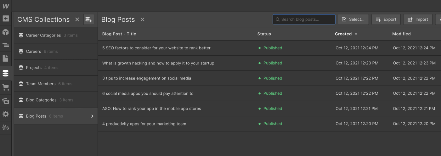
Task: Open the Assets panel
Action: (x=6, y=101)
